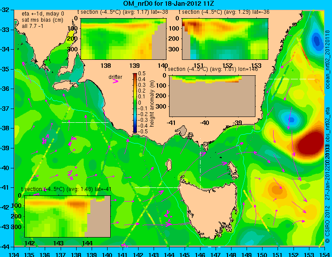Click the white dashed section line at lon 146
The height and width of the screenshot is (257, 332).
pyautogui.click(x=200, y=163)
